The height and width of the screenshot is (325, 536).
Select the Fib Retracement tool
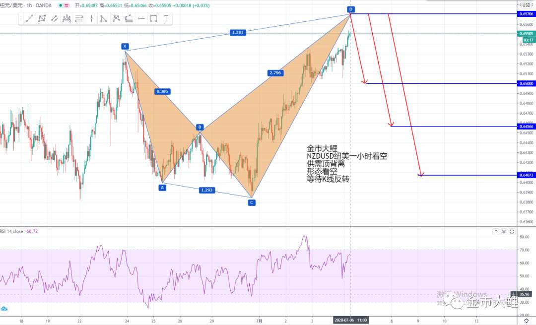79,18
